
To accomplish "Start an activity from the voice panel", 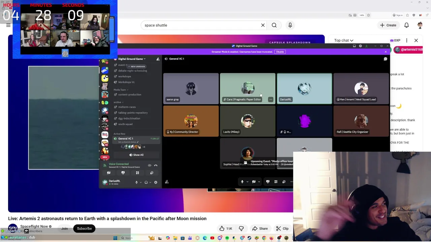I will tap(137, 173).
